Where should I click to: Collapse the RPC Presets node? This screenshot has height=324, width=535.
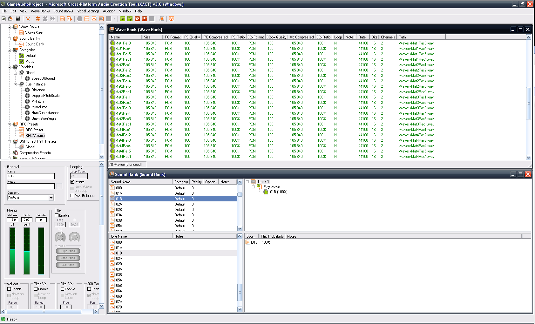click(9, 125)
